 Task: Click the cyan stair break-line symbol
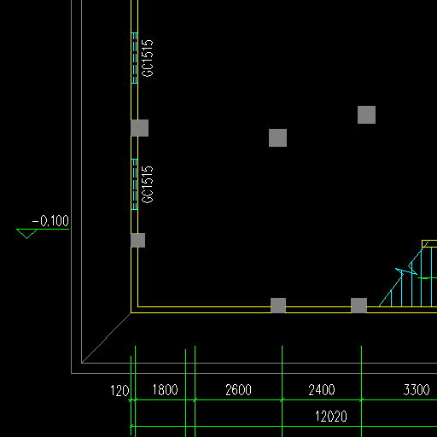tap(406, 271)
